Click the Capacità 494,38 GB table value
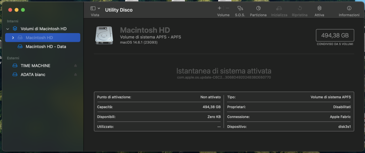The width and height of the screenshot is (365, 153). tap(212, 107)
